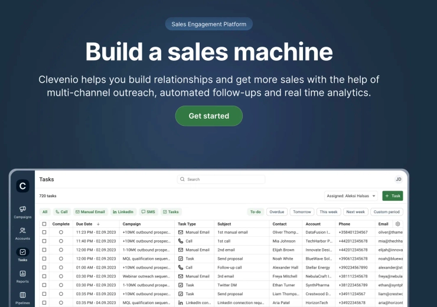Click LinkedIn icon in Aria Patel row
The width and height of the screenshot is (437, 307).
pos(181,302)
